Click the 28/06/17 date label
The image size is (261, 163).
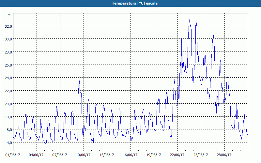(224, 155)
